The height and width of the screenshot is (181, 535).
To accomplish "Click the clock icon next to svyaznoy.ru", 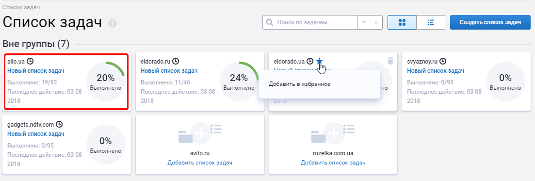I will coord(442,62).
